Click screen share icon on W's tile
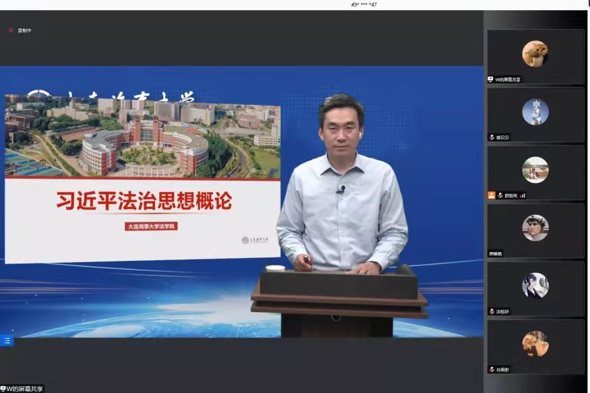This screenshot has width=590, height=393. 491,80
